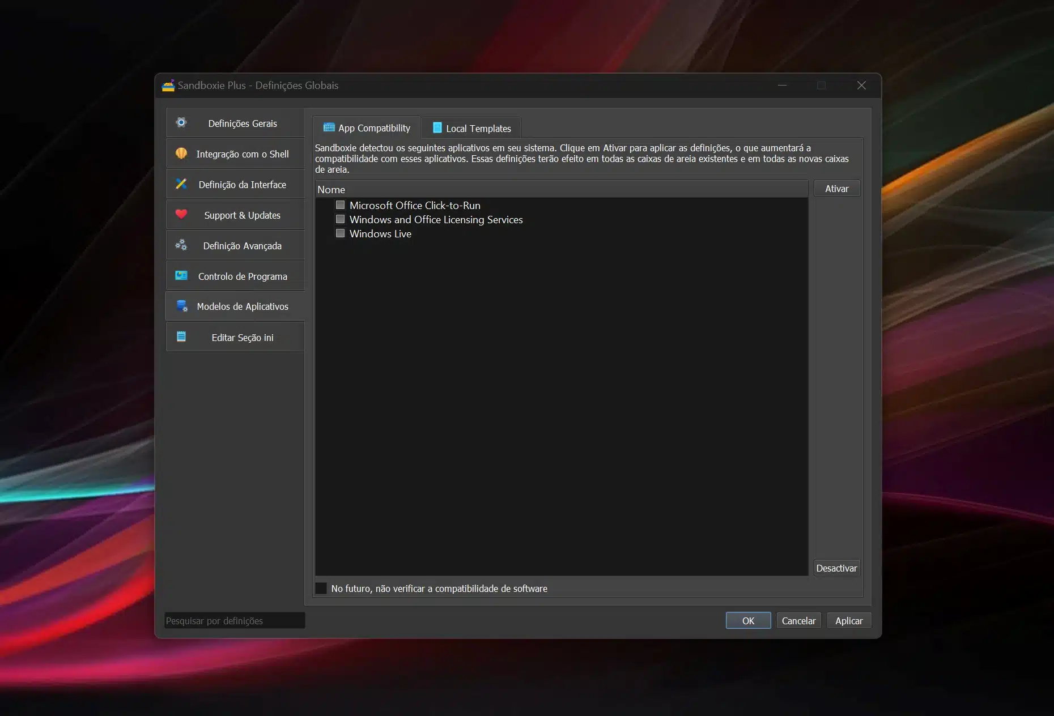Screen dimensions: 1054x716
Task: Select Definição Avançada in the sidebar
Action: tap(235, 245)
